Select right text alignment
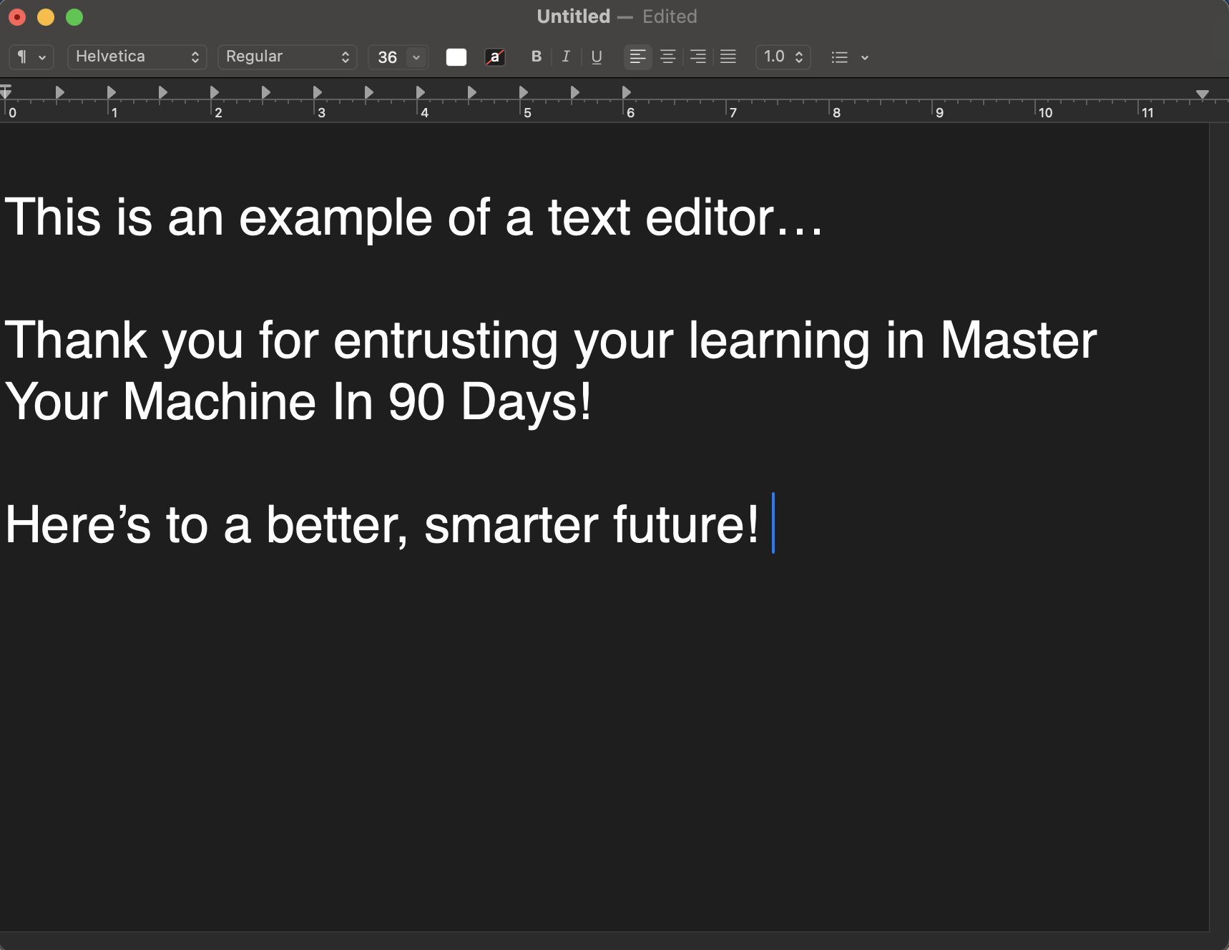Screen dimensions: 1229x950 (697, 57)
